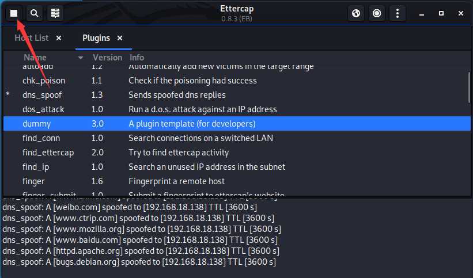Select the dns_spoof plugin row
473x278 pixels.
pyautogui.click(x=237, y=95)
